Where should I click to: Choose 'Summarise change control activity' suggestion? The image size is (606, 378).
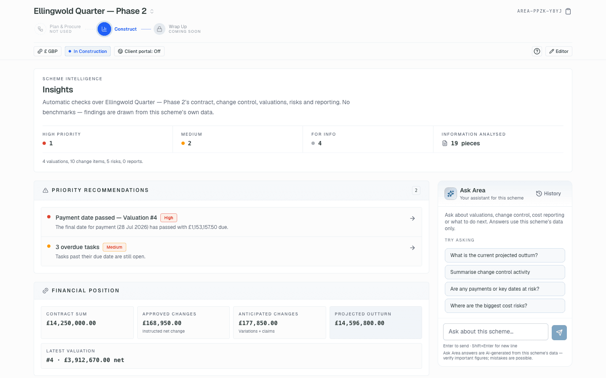pyautogui.click(x=505, y=272)
